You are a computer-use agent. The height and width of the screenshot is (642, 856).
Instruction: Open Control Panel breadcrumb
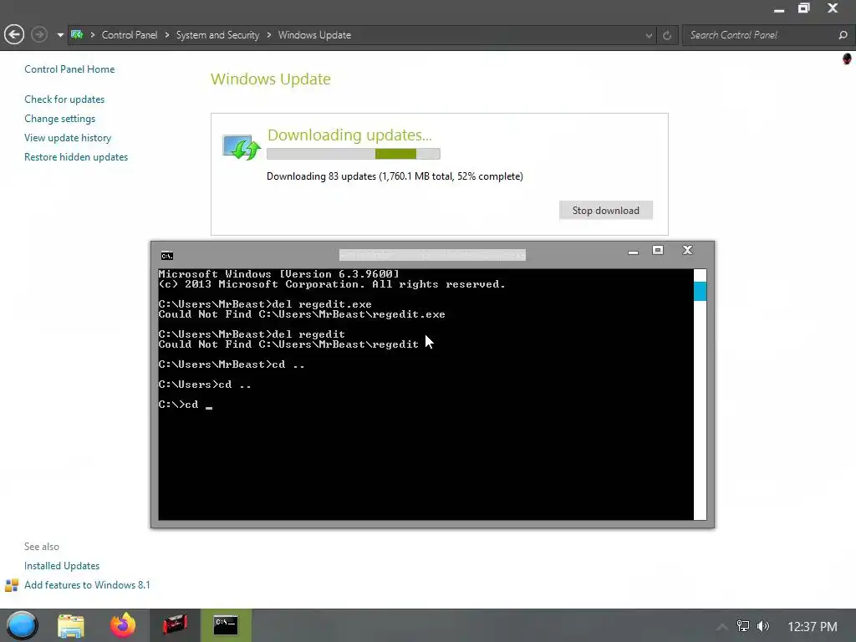point(130,35)
